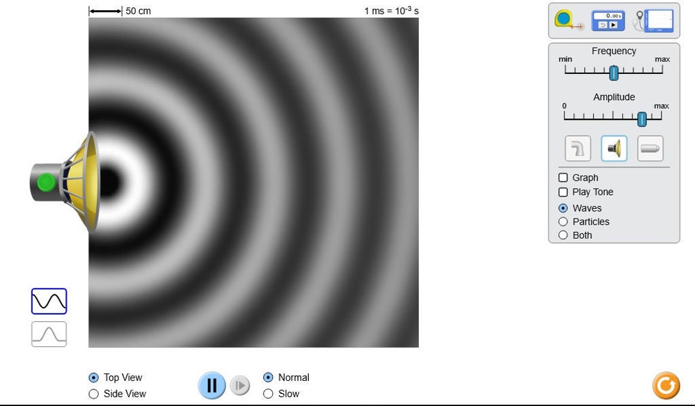Viewport: 695px width, 406px height.
Task: Switch to Side View
Action: pos(93,393)
